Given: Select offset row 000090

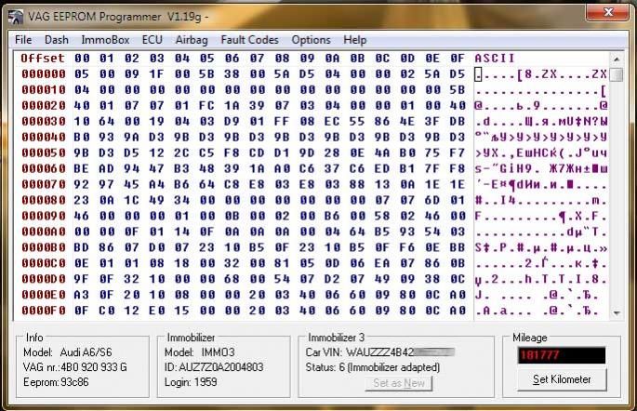Looking at the screenshot, I should coord(44,216).
